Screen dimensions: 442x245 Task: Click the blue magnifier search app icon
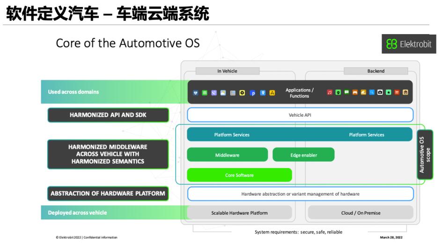point(372,92)
